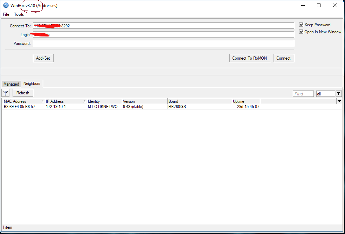Viewport: 345px width, 234px height.
Task: Toggle Keep Password checkbox
Action: [x=302, y=25]
